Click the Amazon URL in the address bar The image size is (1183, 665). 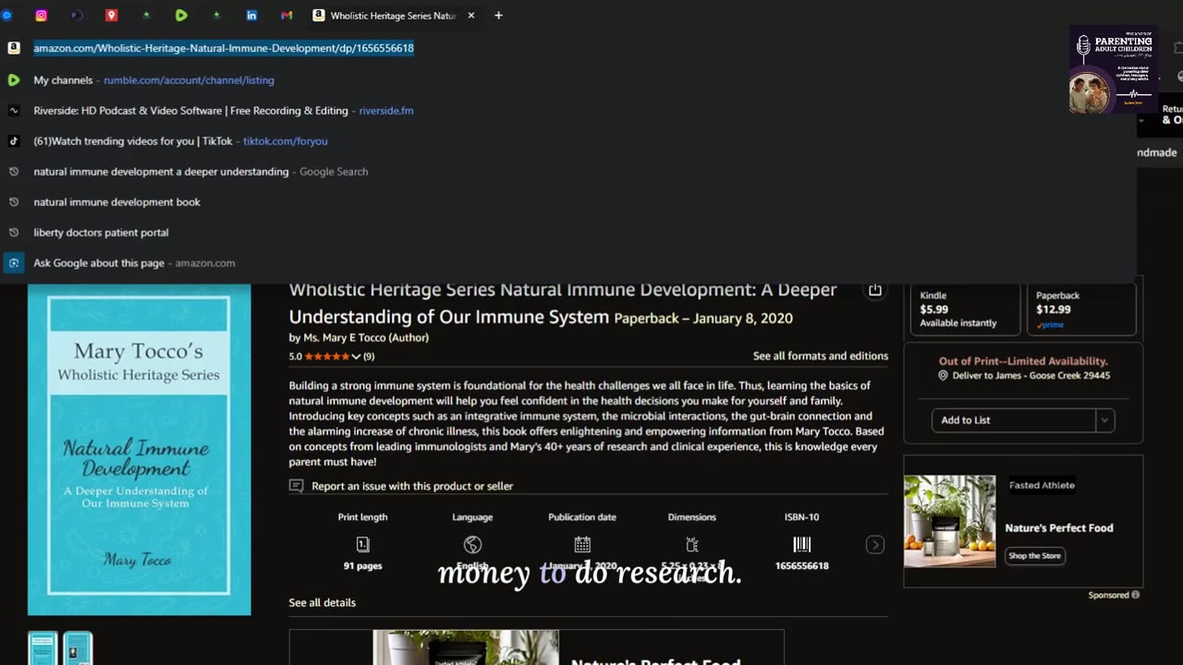224,48
